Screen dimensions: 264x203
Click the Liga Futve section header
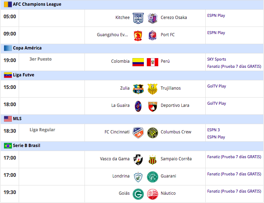coord(132,75)
